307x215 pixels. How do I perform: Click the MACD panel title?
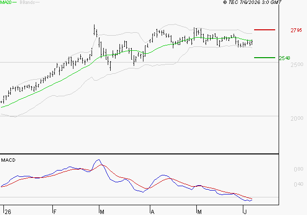click(x=8, y=160)
